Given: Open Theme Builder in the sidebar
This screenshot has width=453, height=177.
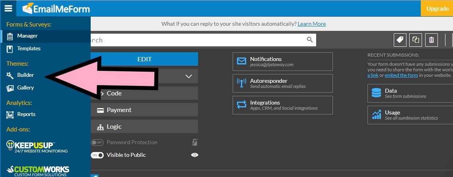Looking at the screenshot, I should click(25, 75).
